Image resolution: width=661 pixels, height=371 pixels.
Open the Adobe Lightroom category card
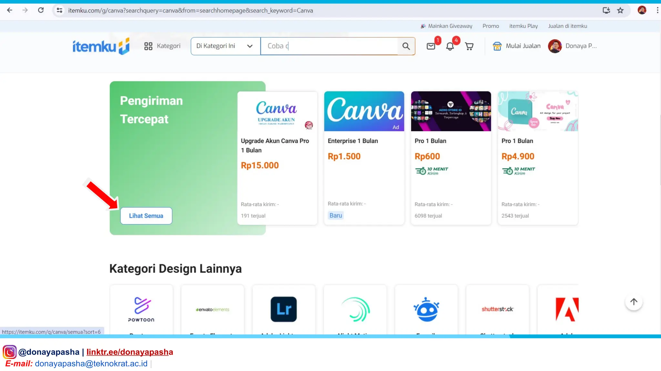click(284, 309)
